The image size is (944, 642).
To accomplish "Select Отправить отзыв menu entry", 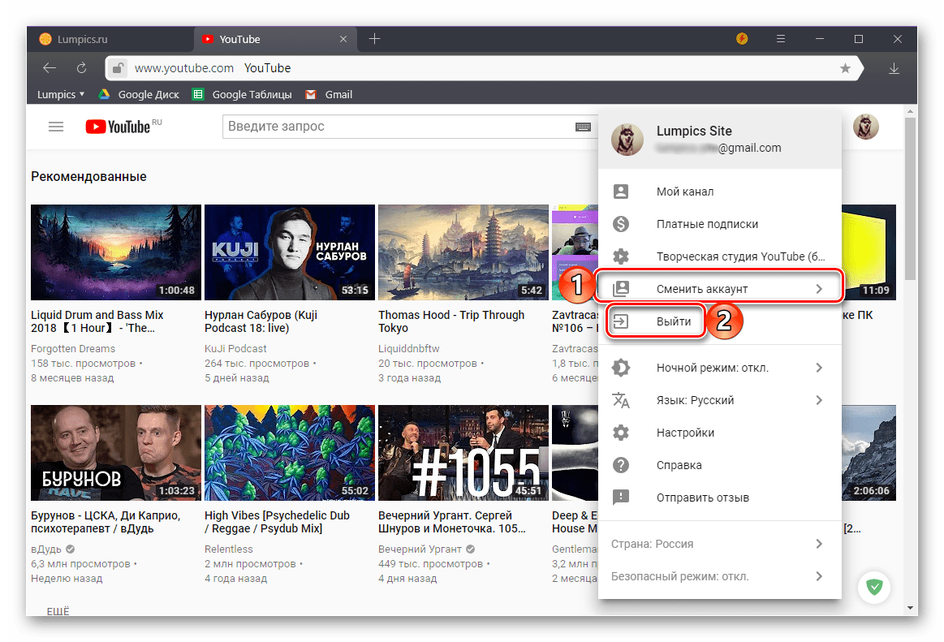I will click(720, 498).
